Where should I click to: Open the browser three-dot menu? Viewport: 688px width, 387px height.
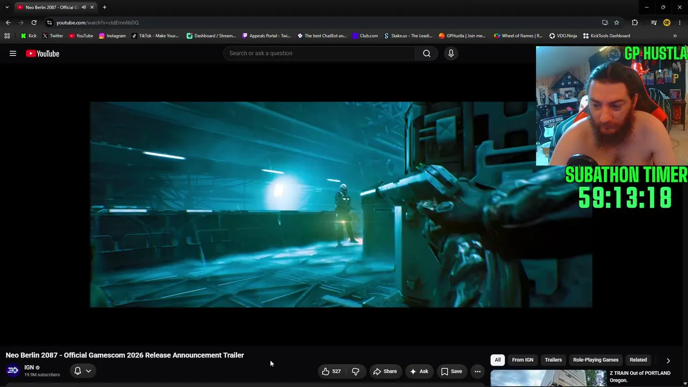(680, 23)
